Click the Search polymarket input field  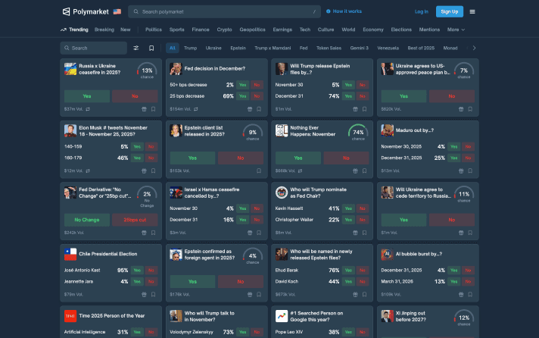(225, 11)
